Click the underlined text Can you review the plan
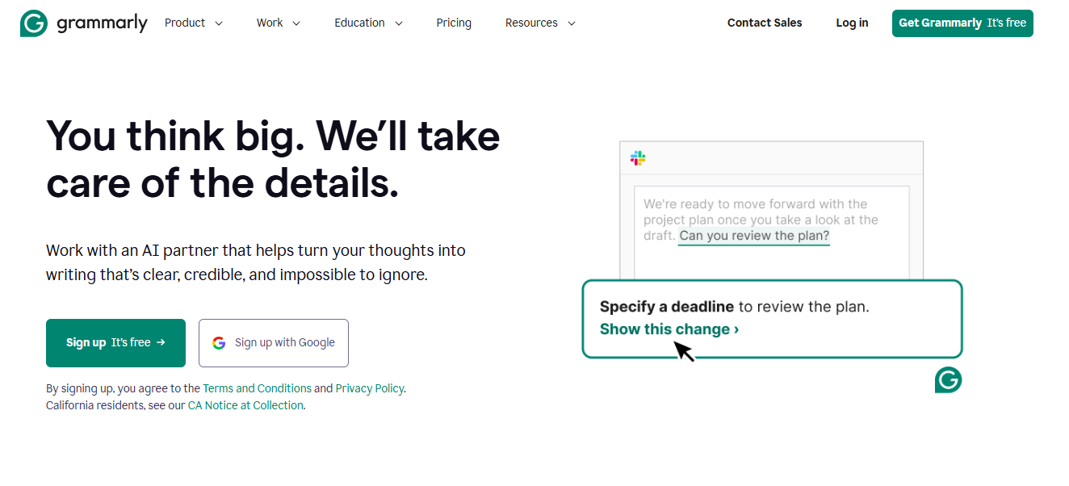Screen dimensions: 1069x486 (752, 235)
